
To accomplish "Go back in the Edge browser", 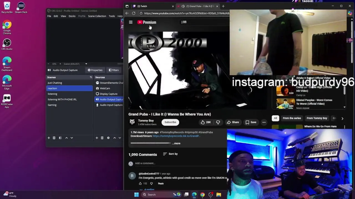I will pos(127,13).
